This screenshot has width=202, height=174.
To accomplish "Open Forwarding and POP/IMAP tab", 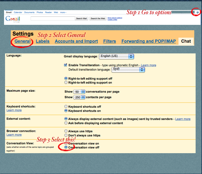I will [149, 41].
